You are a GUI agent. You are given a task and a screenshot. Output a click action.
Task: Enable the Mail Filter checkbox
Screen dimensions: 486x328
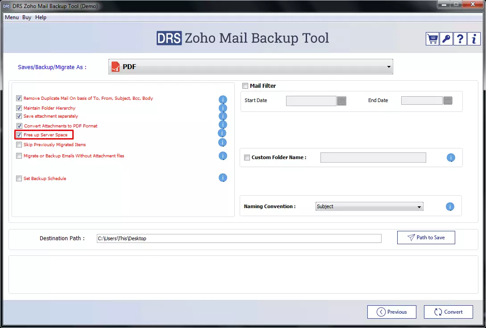point(245,86)
